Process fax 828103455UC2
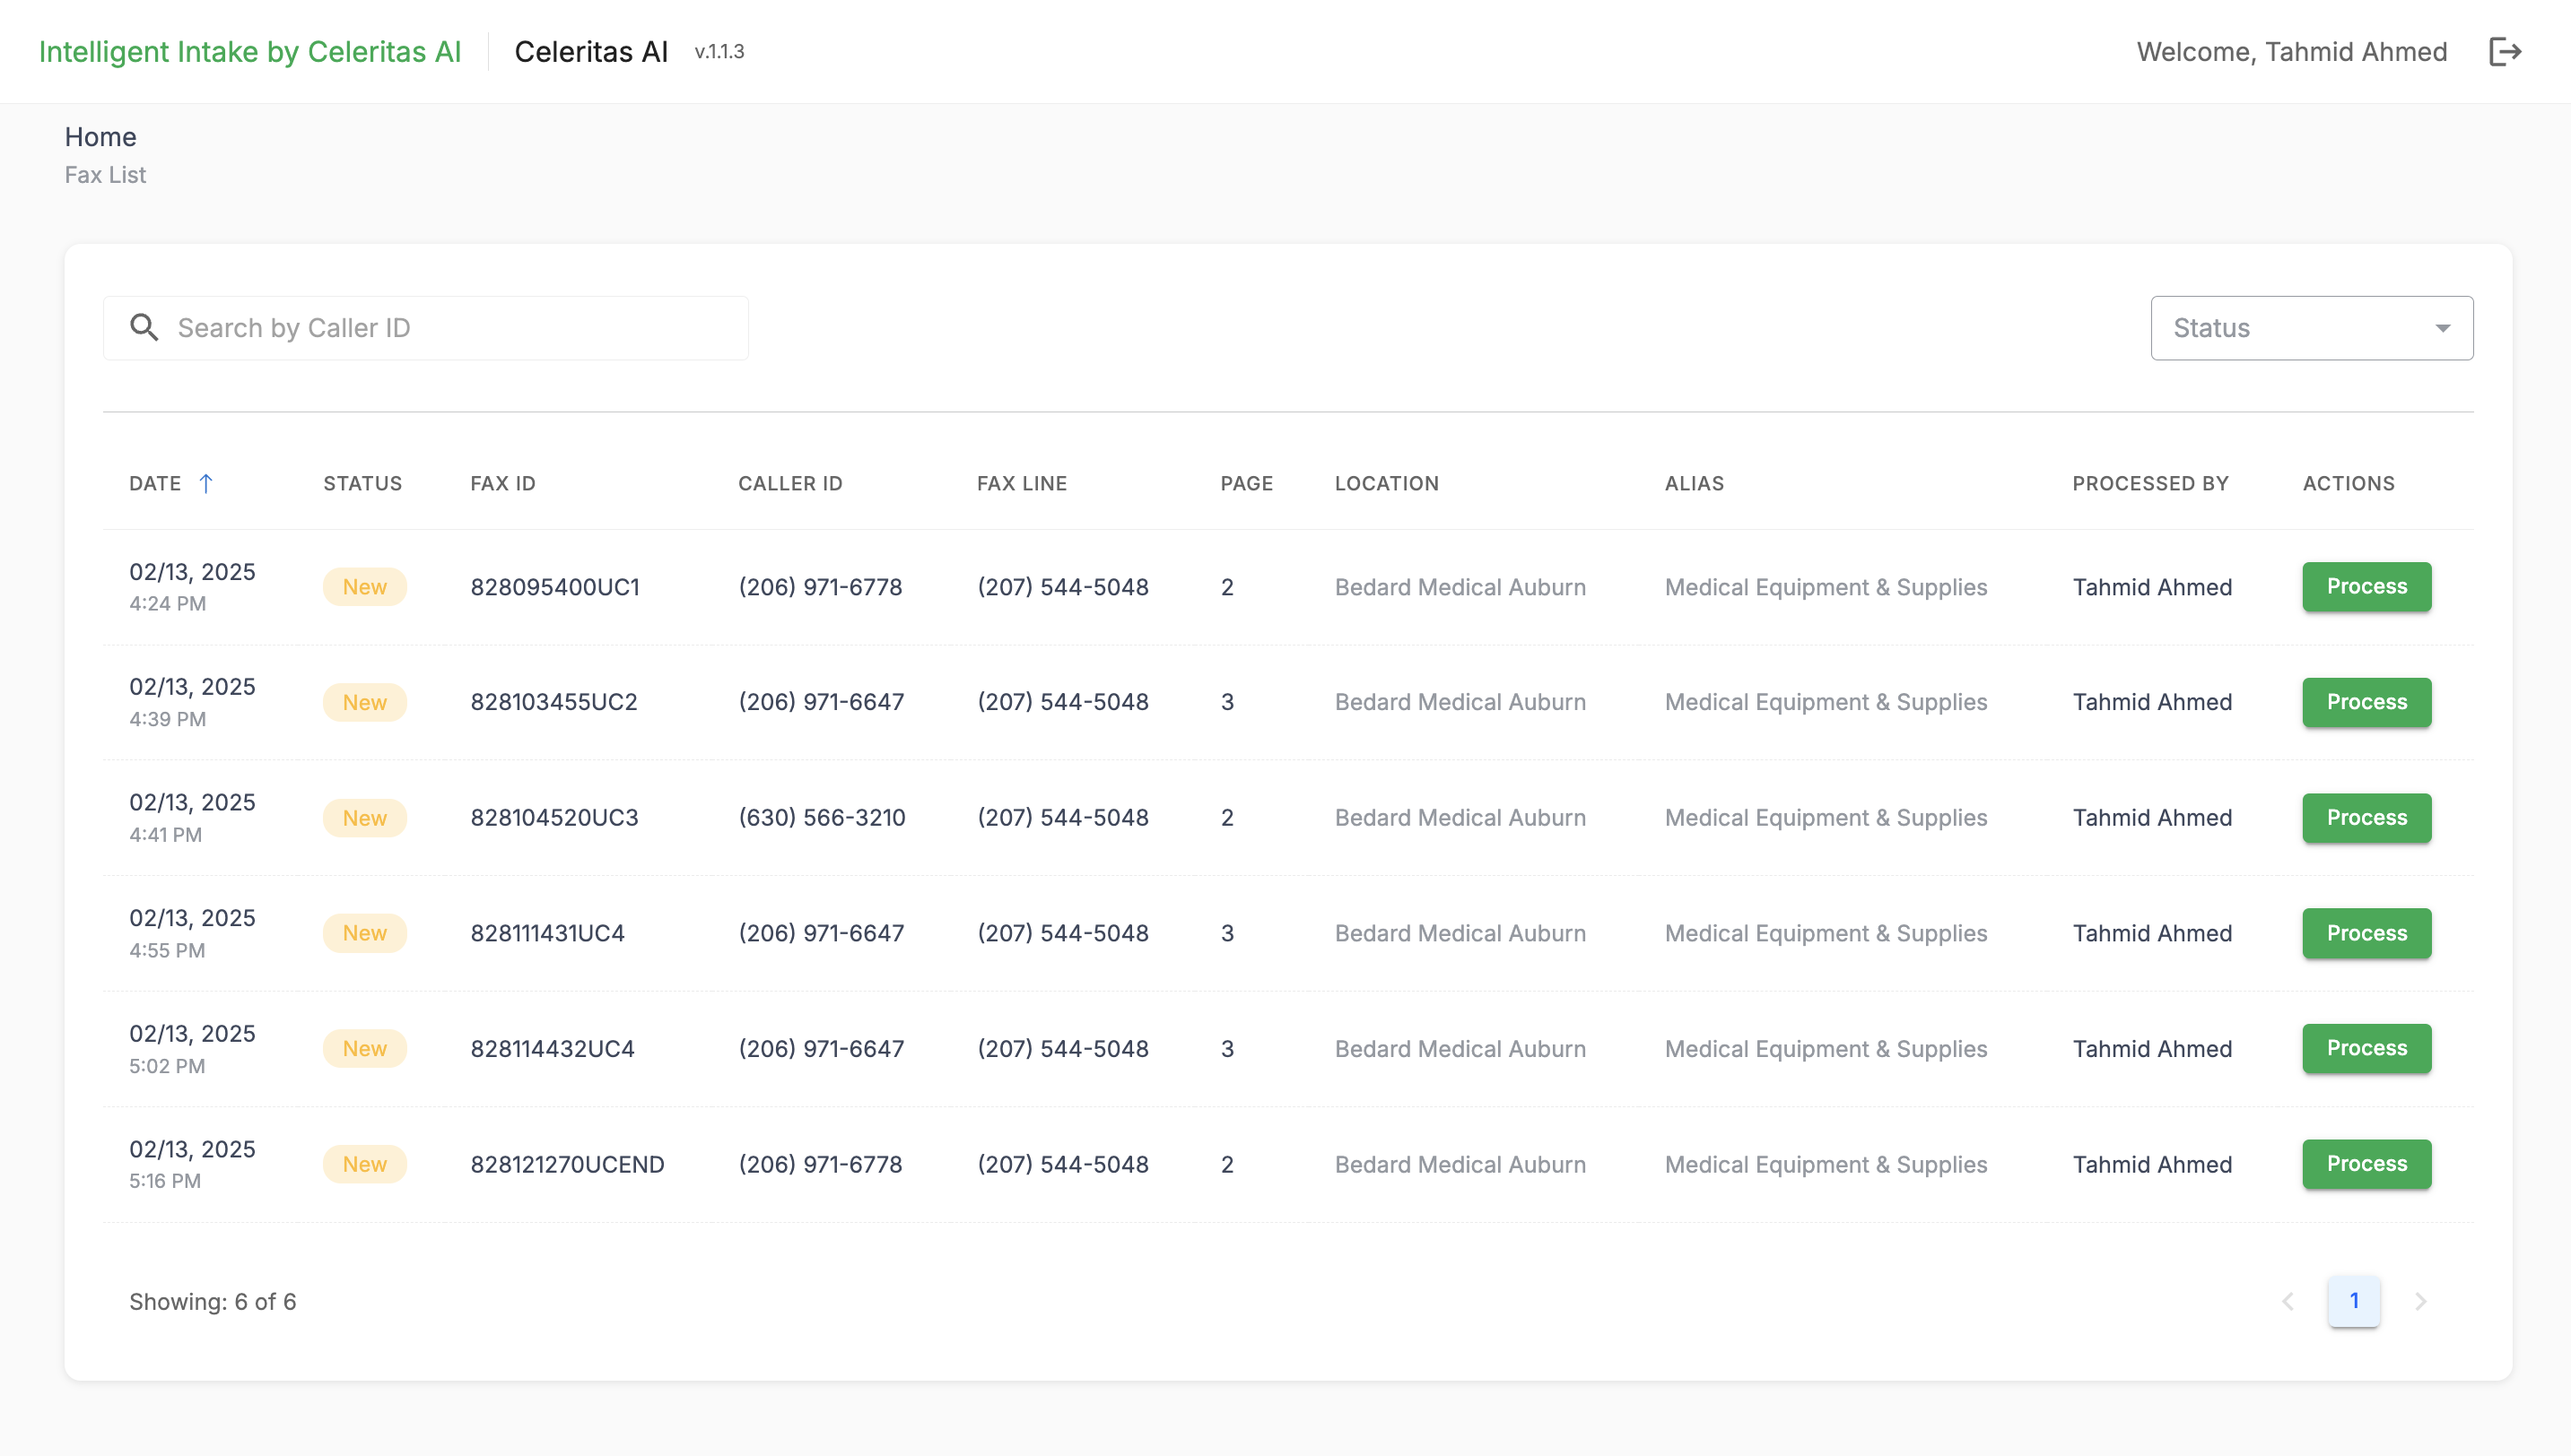The image size is (2571, 1456). (x=2366, y=702)
